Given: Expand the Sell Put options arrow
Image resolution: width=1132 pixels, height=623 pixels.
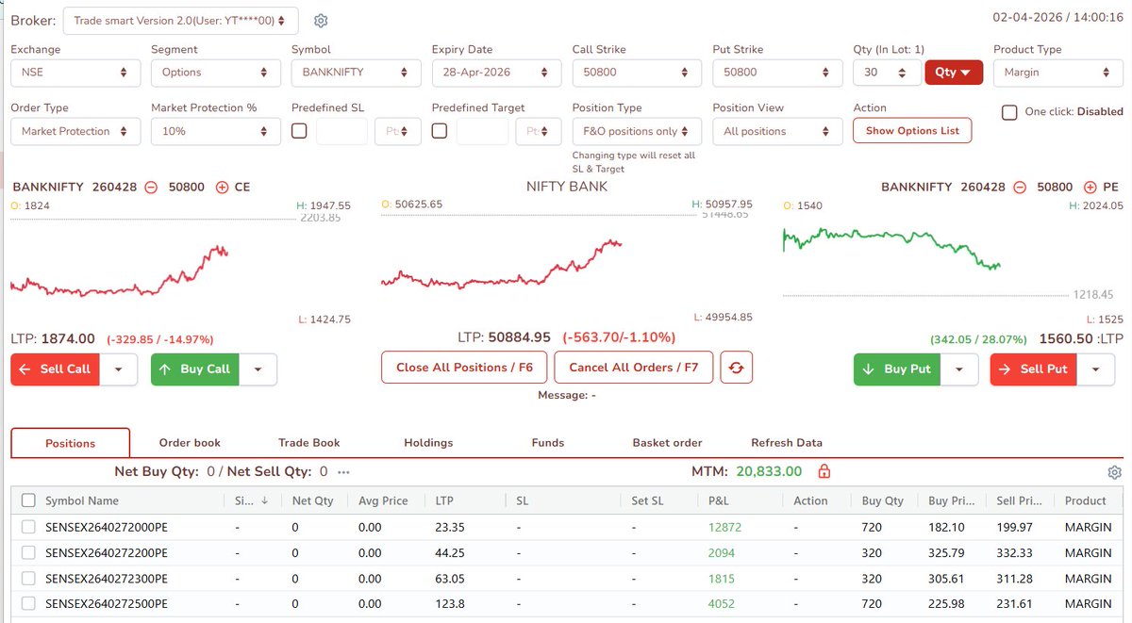Looking at the screenshot, I should point(1095,369).
